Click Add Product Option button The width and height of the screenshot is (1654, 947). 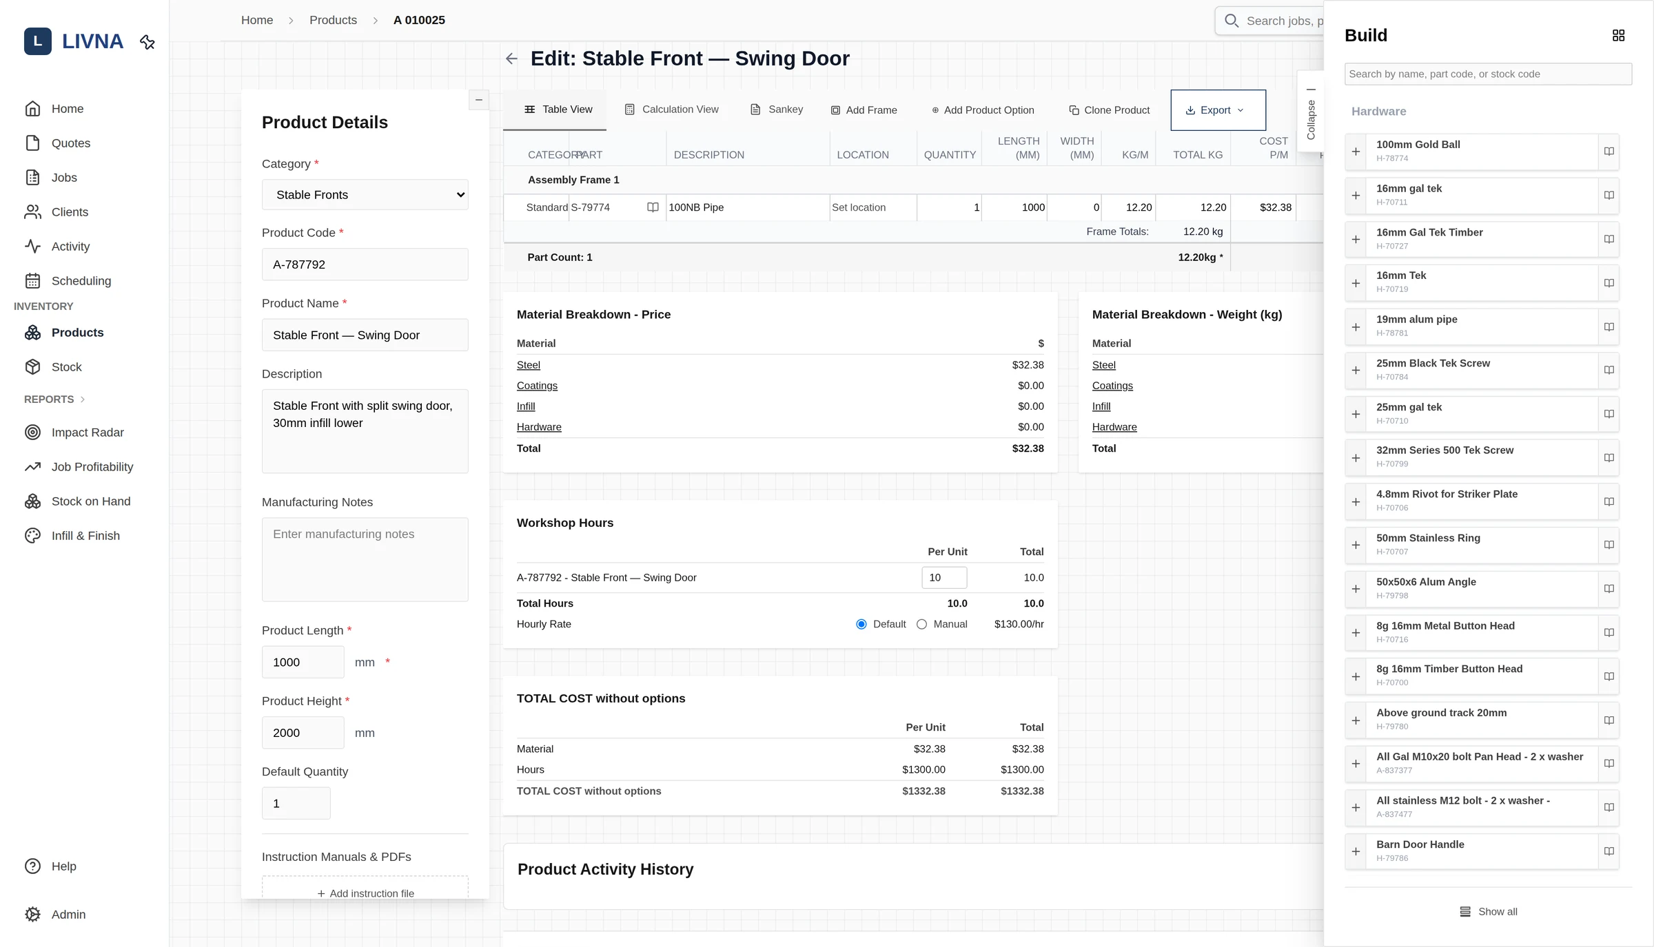[983, 110]
